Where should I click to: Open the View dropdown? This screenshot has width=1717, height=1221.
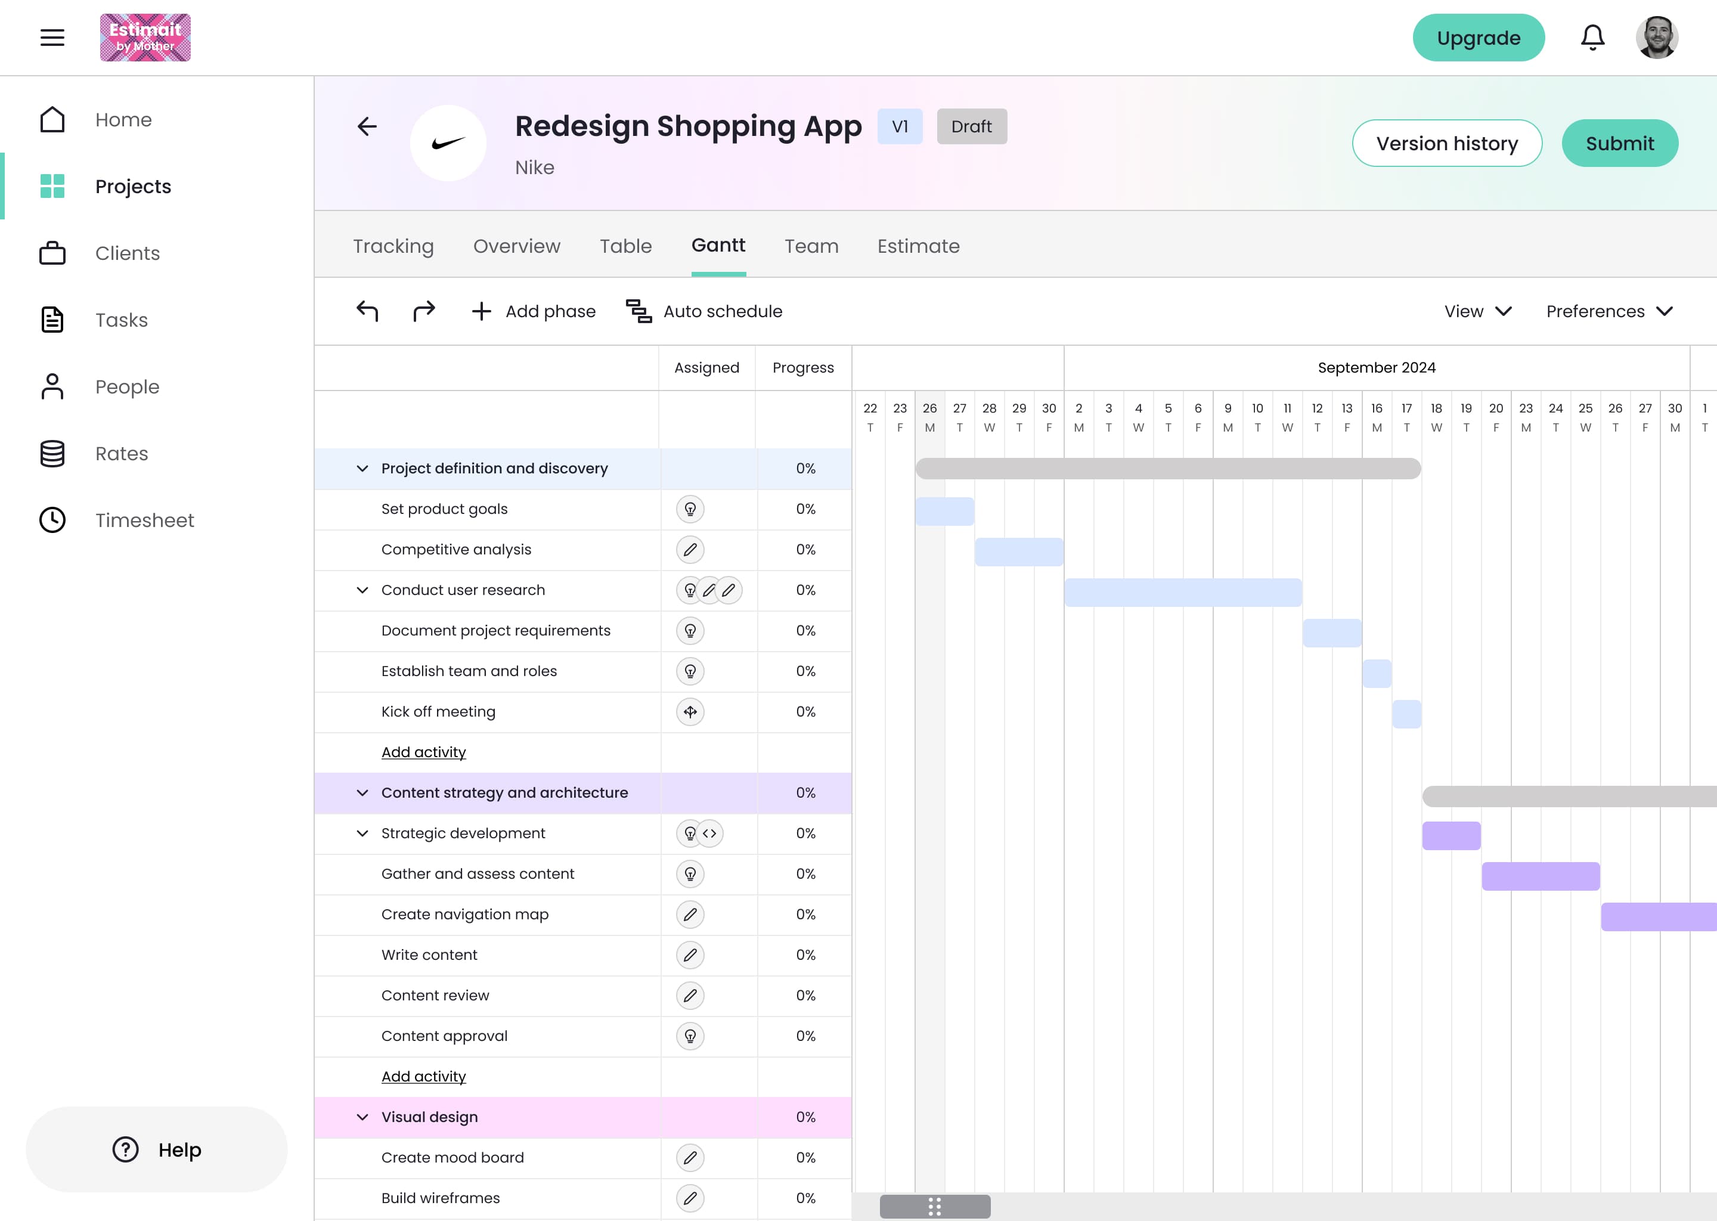coord(1476,311)
